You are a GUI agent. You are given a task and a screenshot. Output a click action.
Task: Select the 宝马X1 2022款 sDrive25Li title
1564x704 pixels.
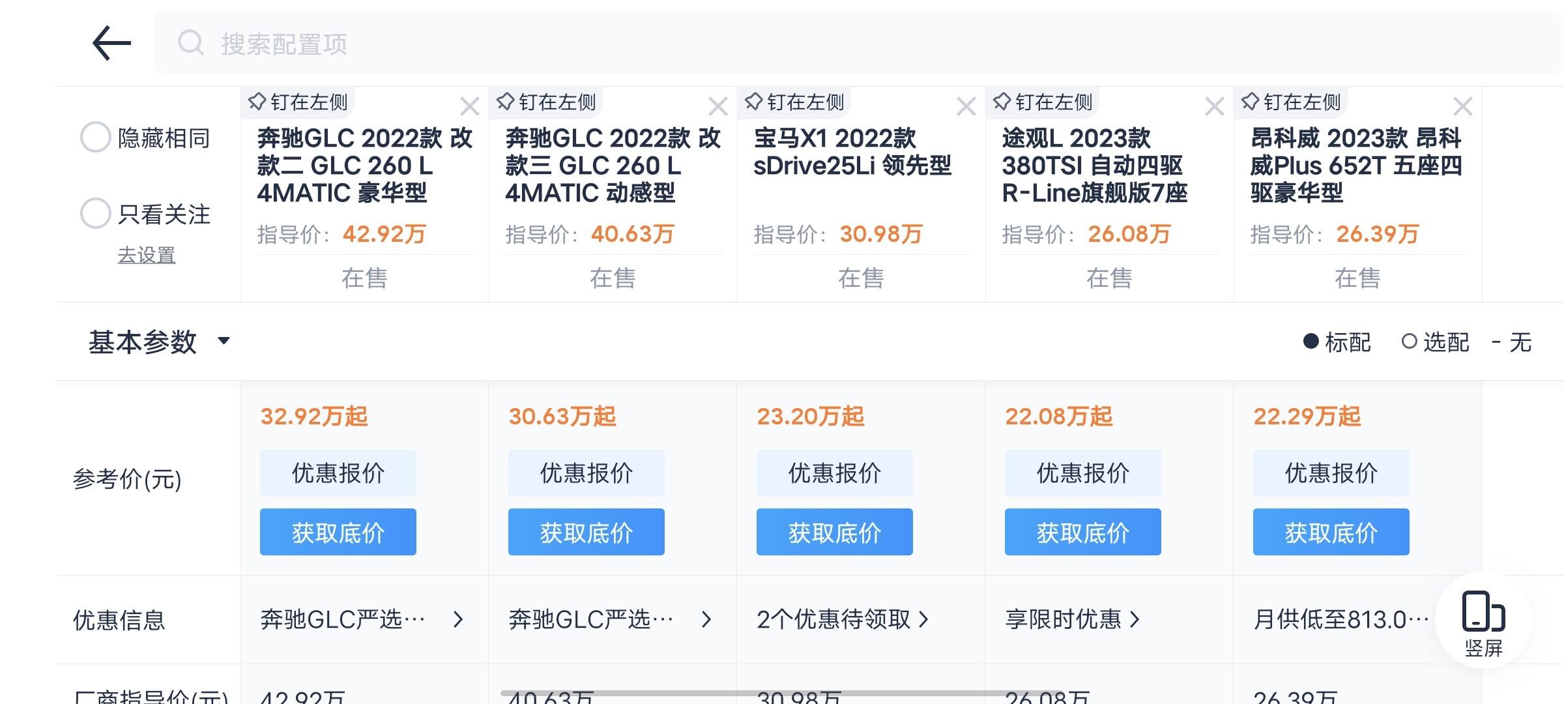point(852,152)
